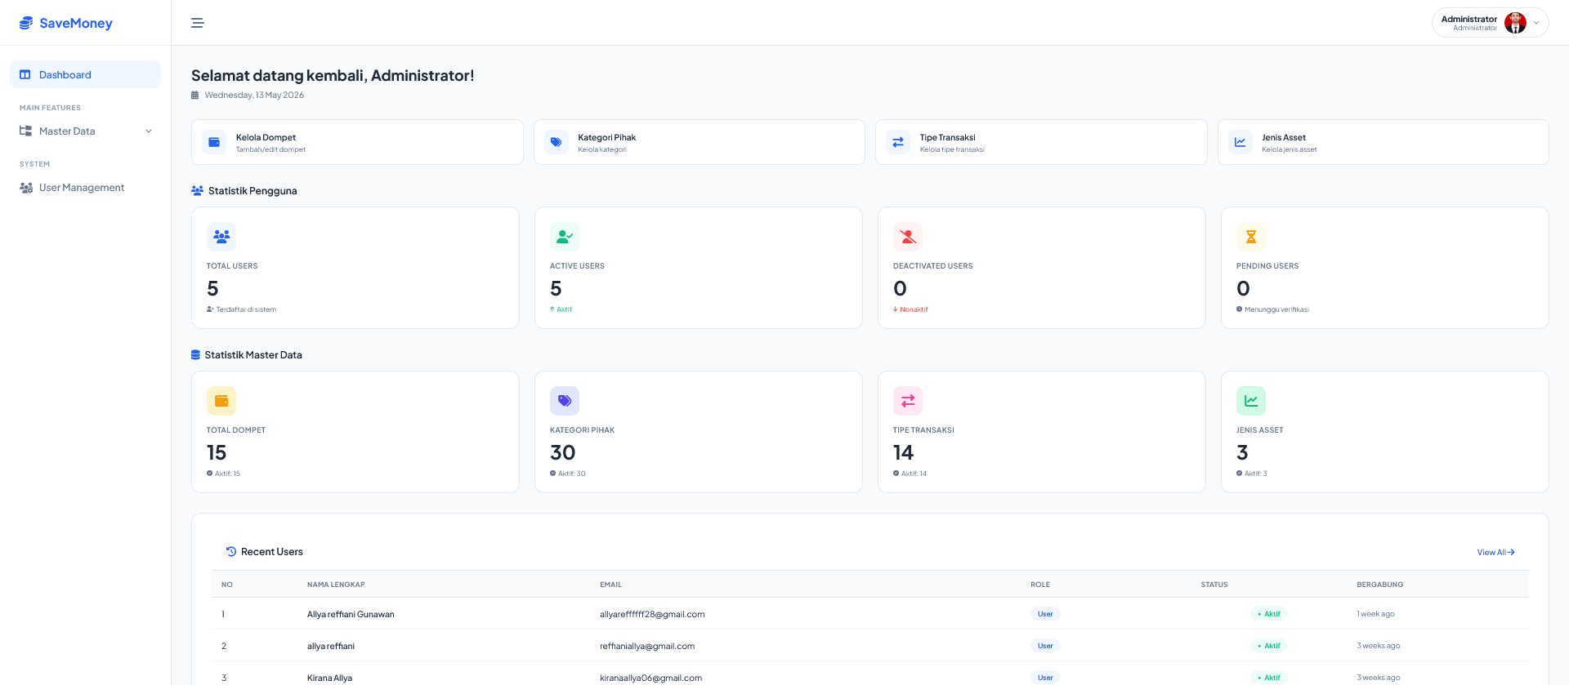1569x685 pixels.
Task: Open the Dashboard menu item
Action: pyautogui.click(x=85, y=74)
